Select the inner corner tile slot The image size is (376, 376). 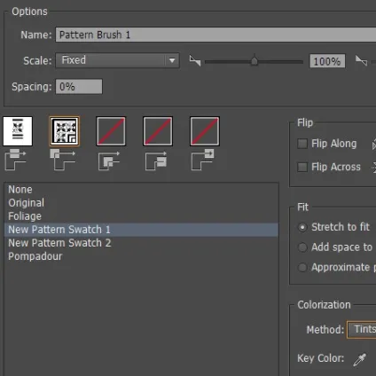click(111, 131)
